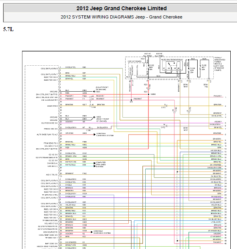Click the 'TOTALLY INTEGRATED POWER MODULE' description
The width and height of the screenshot is (237, 249).
(x=220, y=64)
